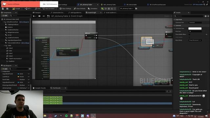This screenshot has width=210, height=118.
Task: Click the My Blueprint settings gear icon
Action: pos(30,69)
